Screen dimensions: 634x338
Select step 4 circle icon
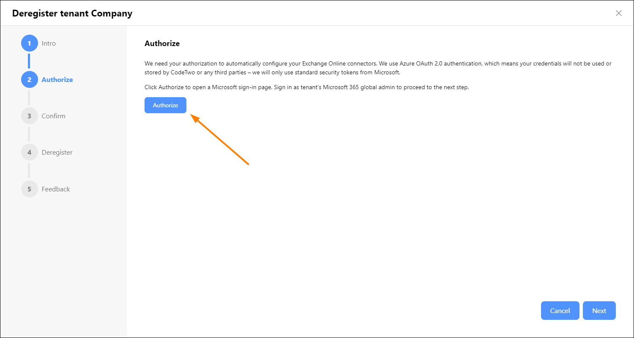(29, 152)
